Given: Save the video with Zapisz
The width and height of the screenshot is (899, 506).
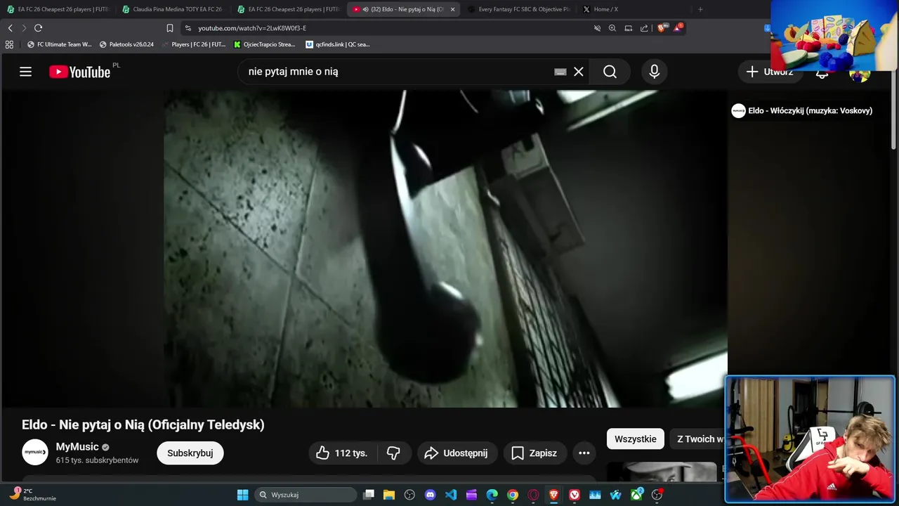Looking at the screenshot, I should click(534, 453).
